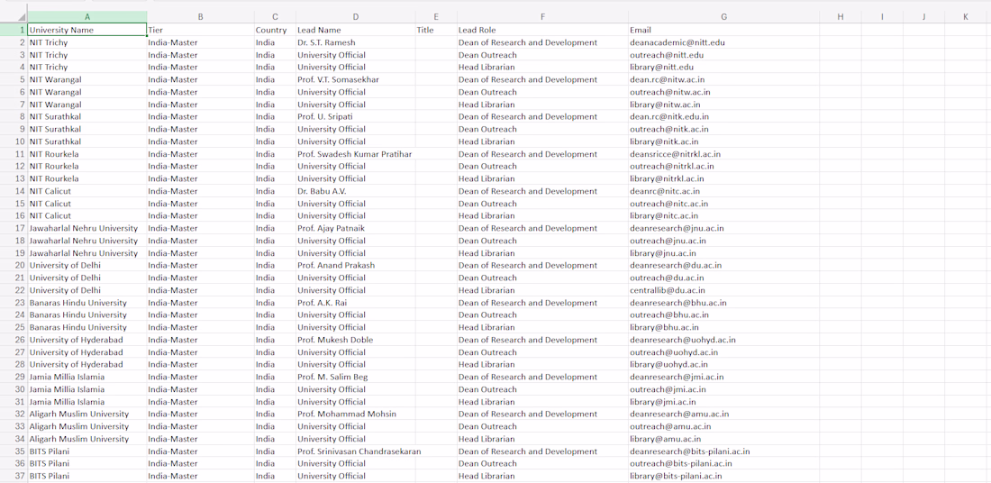Select 'BITS Pilani' in row 35
Viewport: 991px width, 483px height.
coord(87,451)
